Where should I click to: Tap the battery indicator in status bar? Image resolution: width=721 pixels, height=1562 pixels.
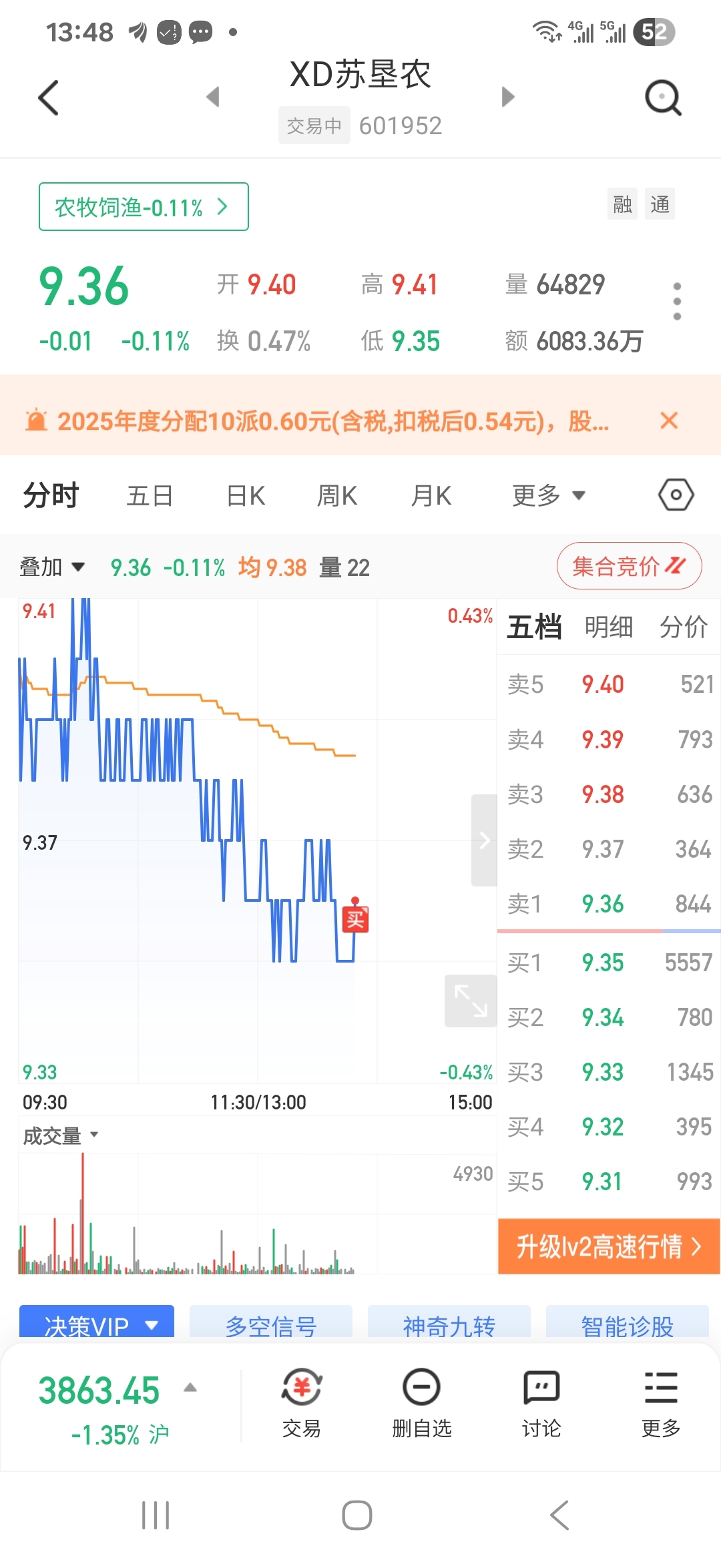coord(654,31)
